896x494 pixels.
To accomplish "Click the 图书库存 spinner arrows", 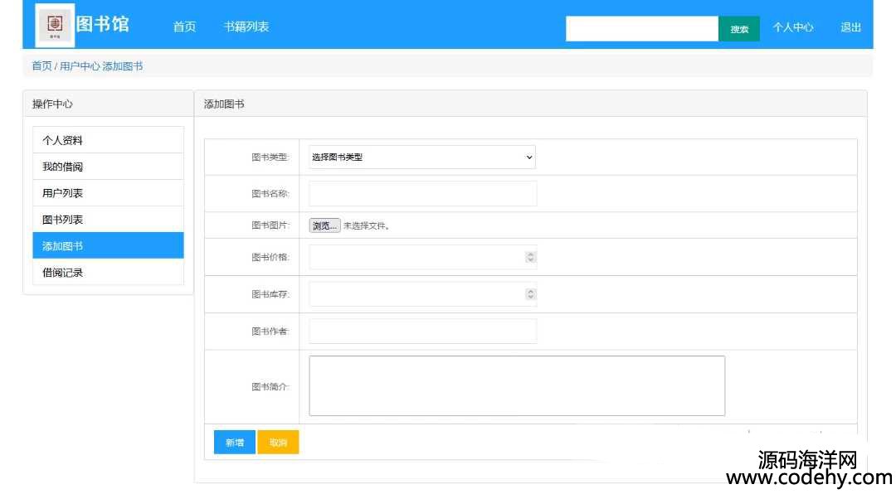I will 531,293.
